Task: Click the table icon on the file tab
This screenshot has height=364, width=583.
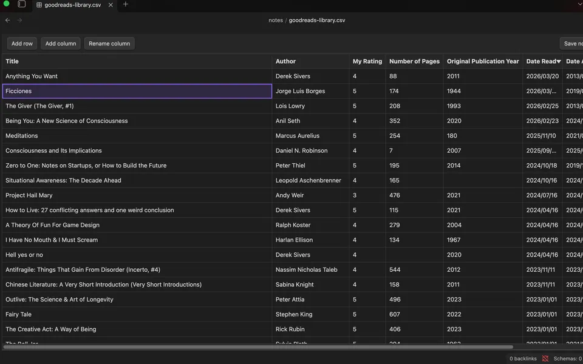Action: pos(39,5)
